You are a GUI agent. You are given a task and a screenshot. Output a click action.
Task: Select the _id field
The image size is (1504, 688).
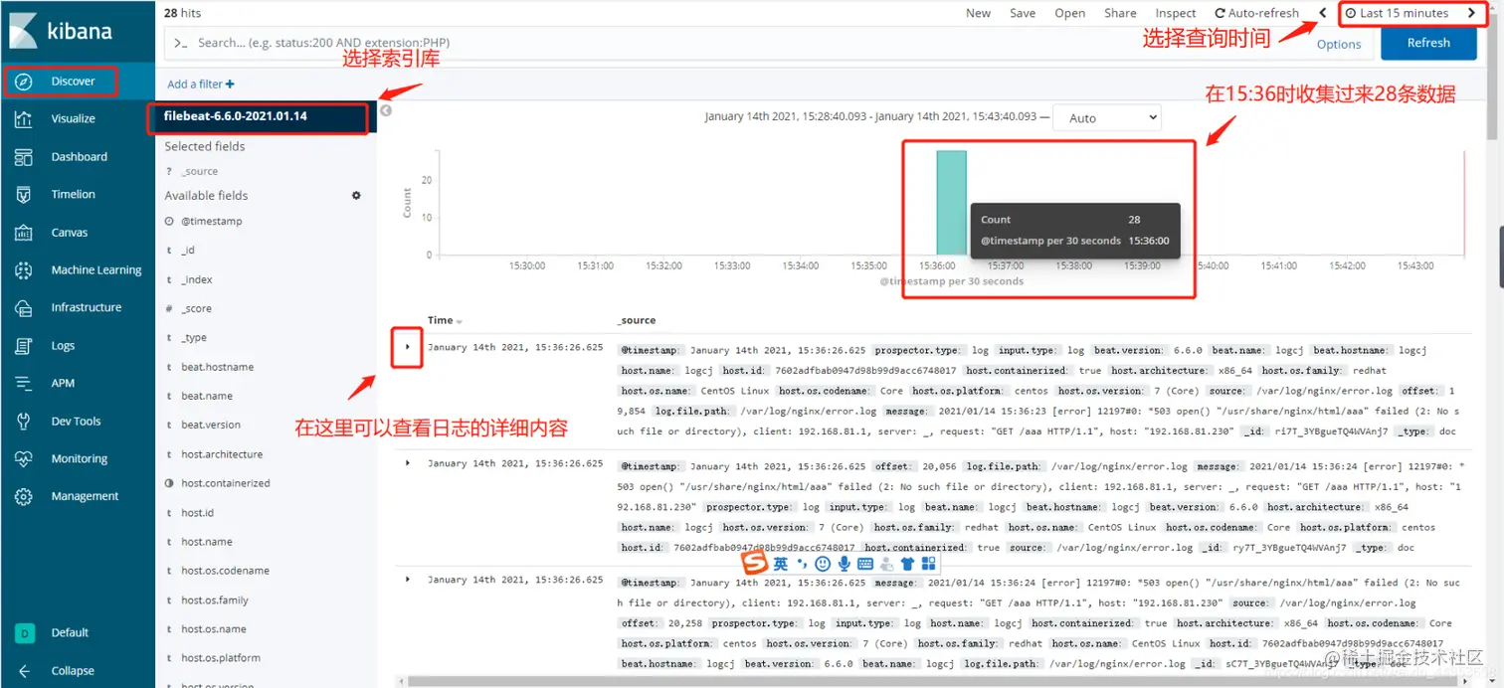(x=188, y=251)
